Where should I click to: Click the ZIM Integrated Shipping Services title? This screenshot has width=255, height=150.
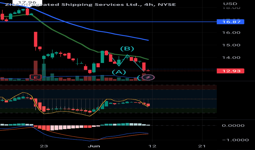point(90,5)
